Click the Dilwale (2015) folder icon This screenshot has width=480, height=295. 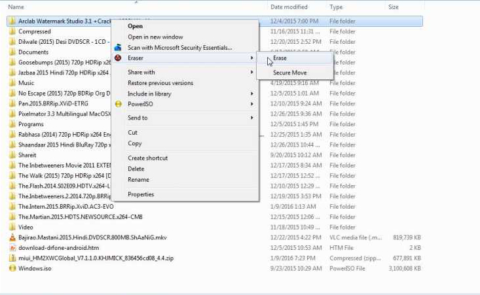[12, 42]
